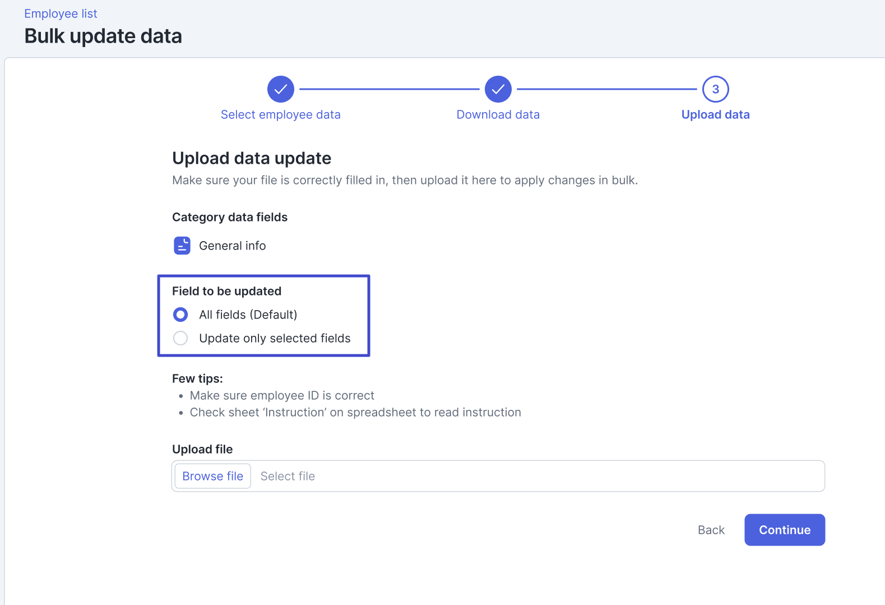Image resolution: width=885 pixels, height=605 pixels.
Task: Click the step one checkmark circle
Action: point(280,89)
